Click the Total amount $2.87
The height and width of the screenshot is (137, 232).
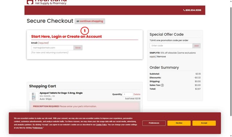point(198,89)
